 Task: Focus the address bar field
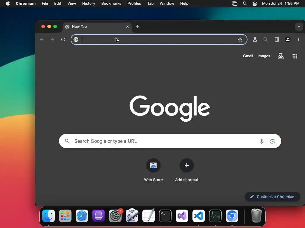[x=159, y=39]
